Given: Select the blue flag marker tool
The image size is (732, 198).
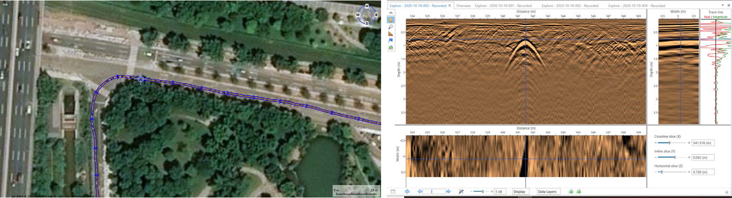Looking at the screenshot, I should [391, 41].
